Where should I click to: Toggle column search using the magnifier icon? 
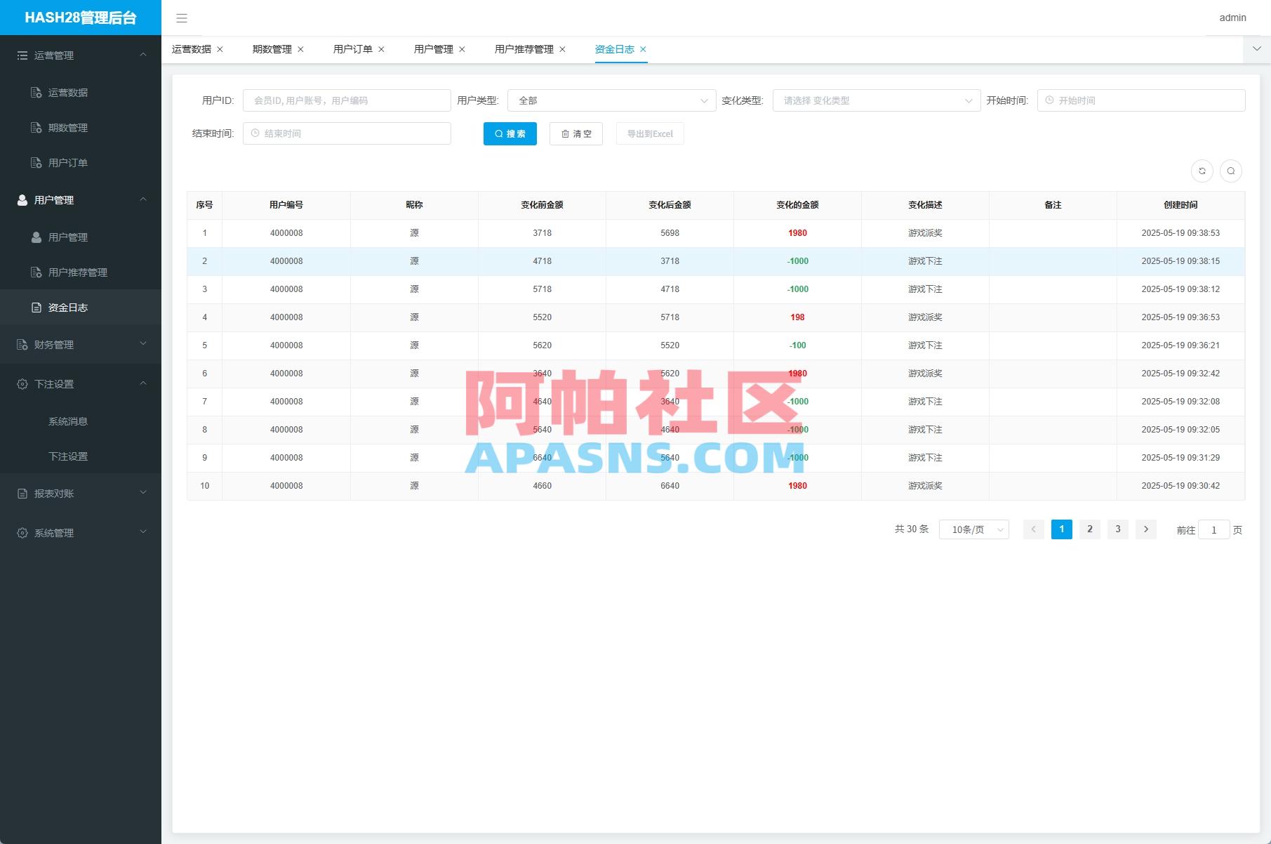pos(1230,171)
